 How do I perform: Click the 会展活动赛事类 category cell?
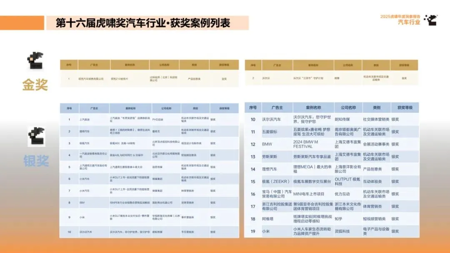click(x=376, y=144)
